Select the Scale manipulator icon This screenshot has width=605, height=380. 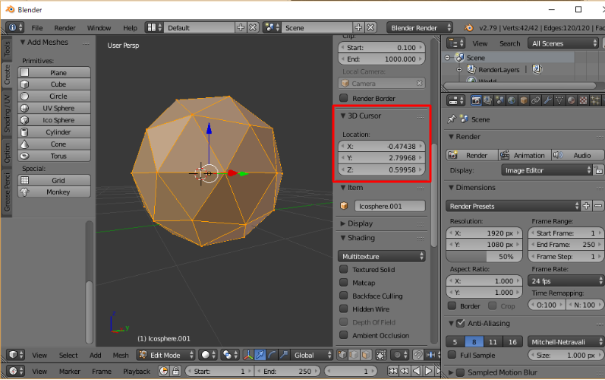tap(284, 355)
